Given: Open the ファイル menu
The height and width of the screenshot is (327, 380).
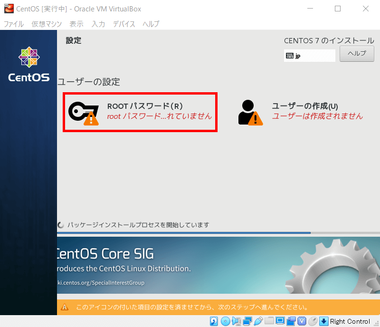Looking at the screenshot, I should click(14, 24).
